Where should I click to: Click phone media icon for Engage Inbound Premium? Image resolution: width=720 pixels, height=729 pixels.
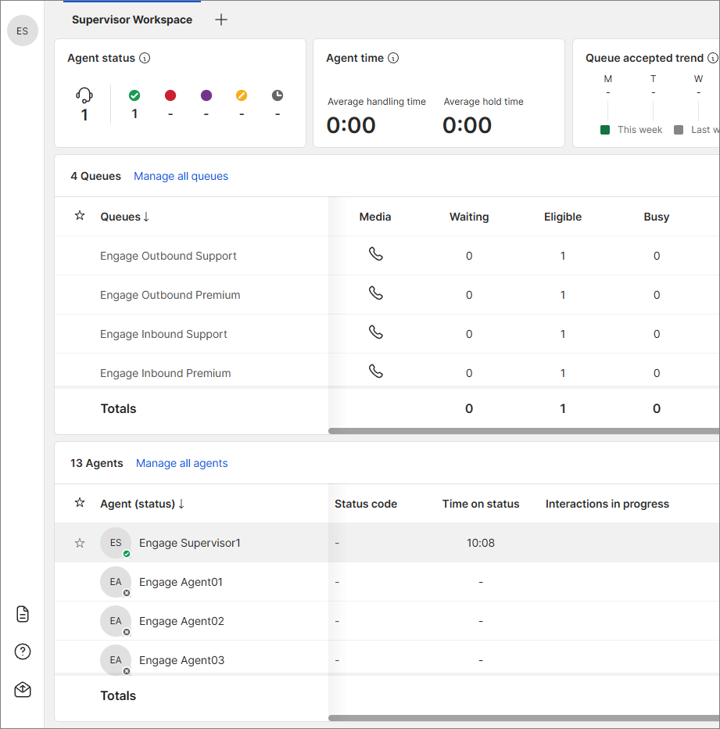[x=375, y=371]
